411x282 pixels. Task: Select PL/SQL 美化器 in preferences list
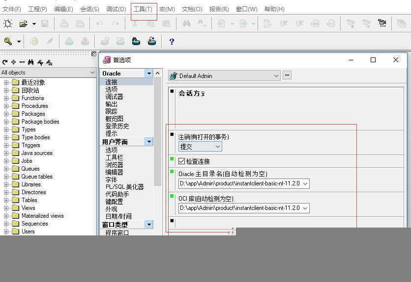[x=124, y=187]
